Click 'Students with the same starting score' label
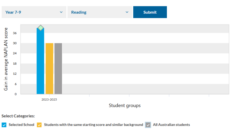 coord(93,125)
